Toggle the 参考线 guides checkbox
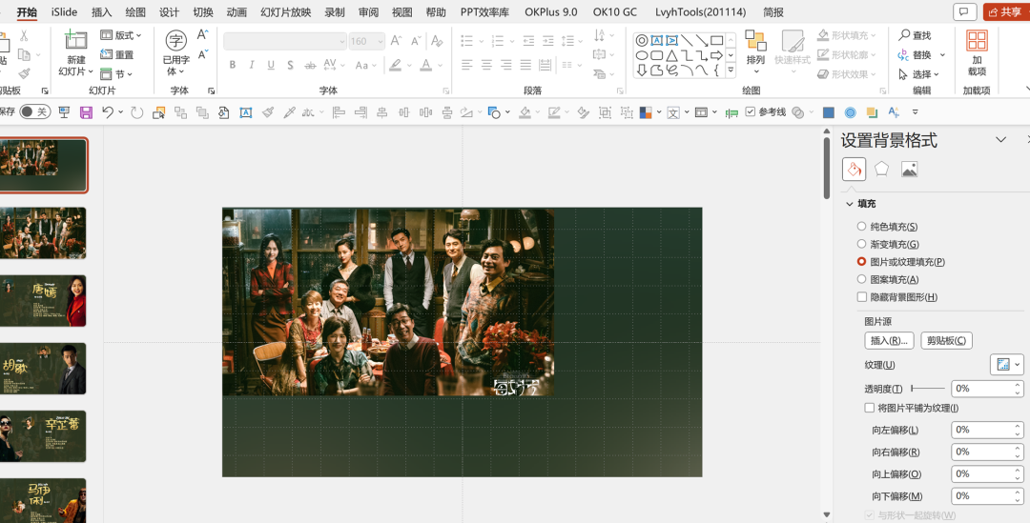 coord(751,112)
